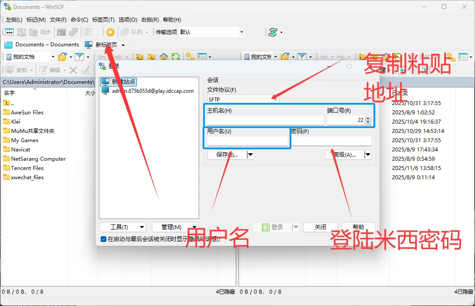Click the 关闭 close button in dialog
The image size is (475, 306).
(x=320, y=227)
